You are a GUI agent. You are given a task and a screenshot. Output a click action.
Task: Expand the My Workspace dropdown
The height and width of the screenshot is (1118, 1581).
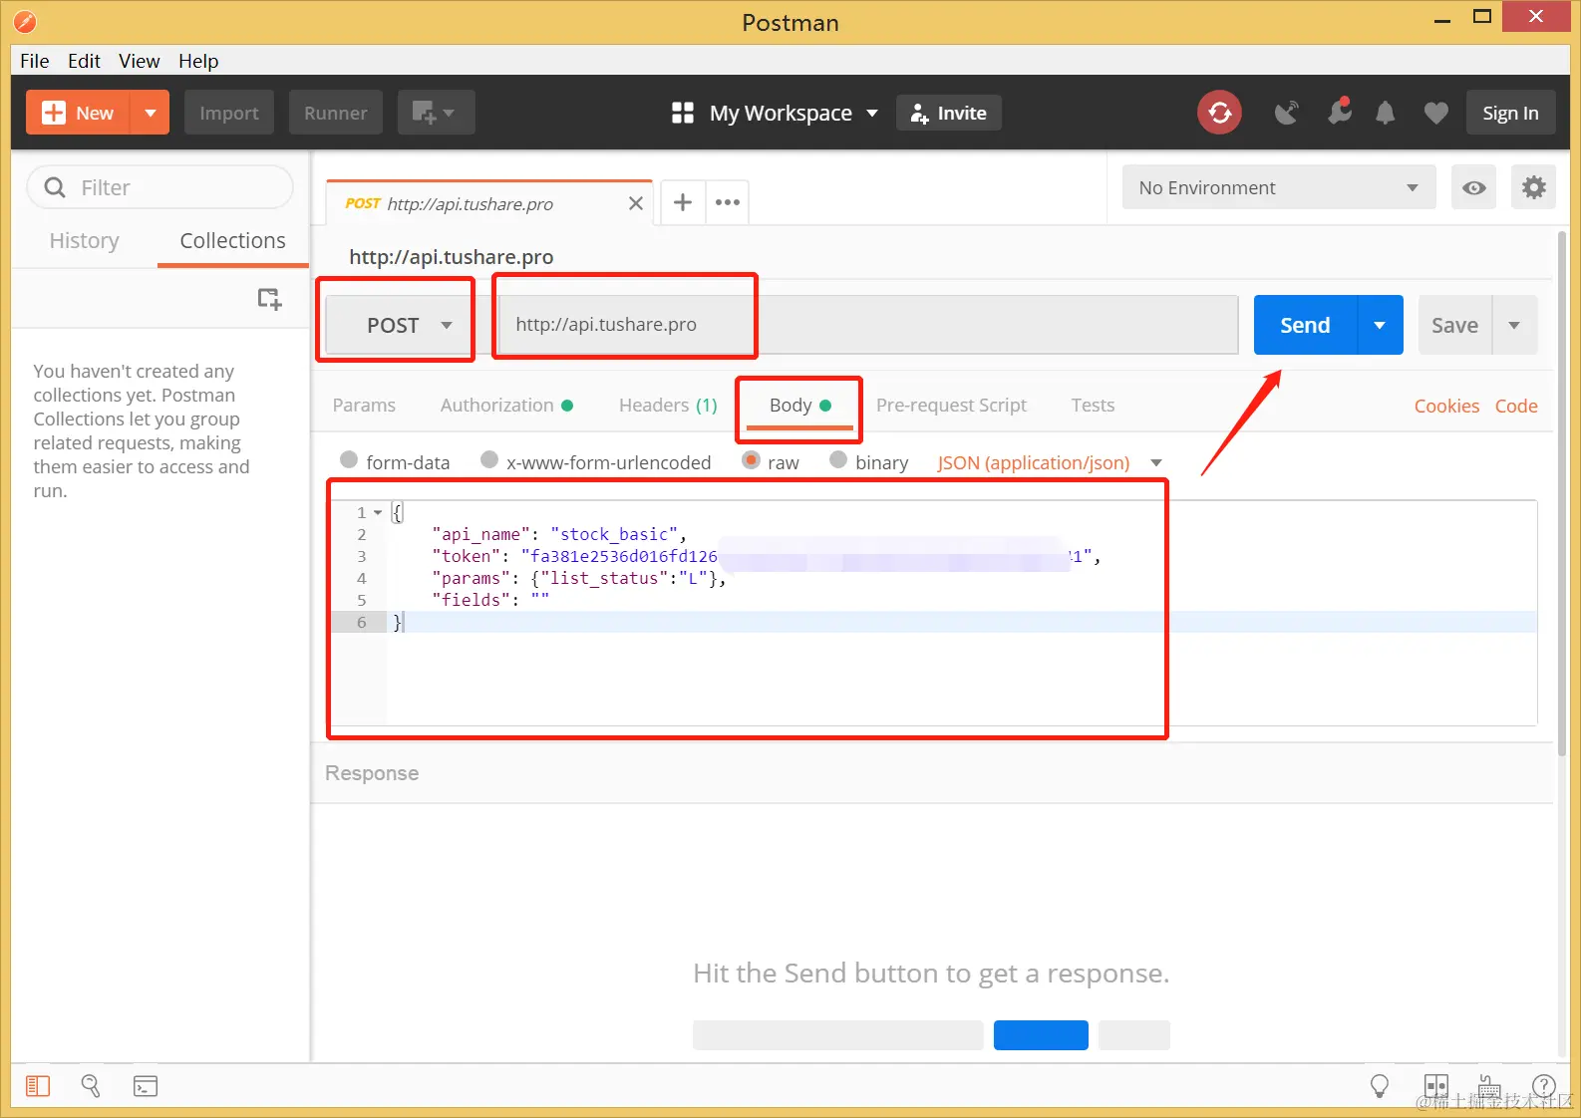pos(794,113)
